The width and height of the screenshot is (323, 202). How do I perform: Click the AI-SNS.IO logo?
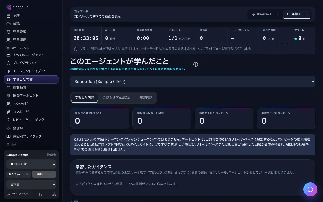tap(17, 7)
